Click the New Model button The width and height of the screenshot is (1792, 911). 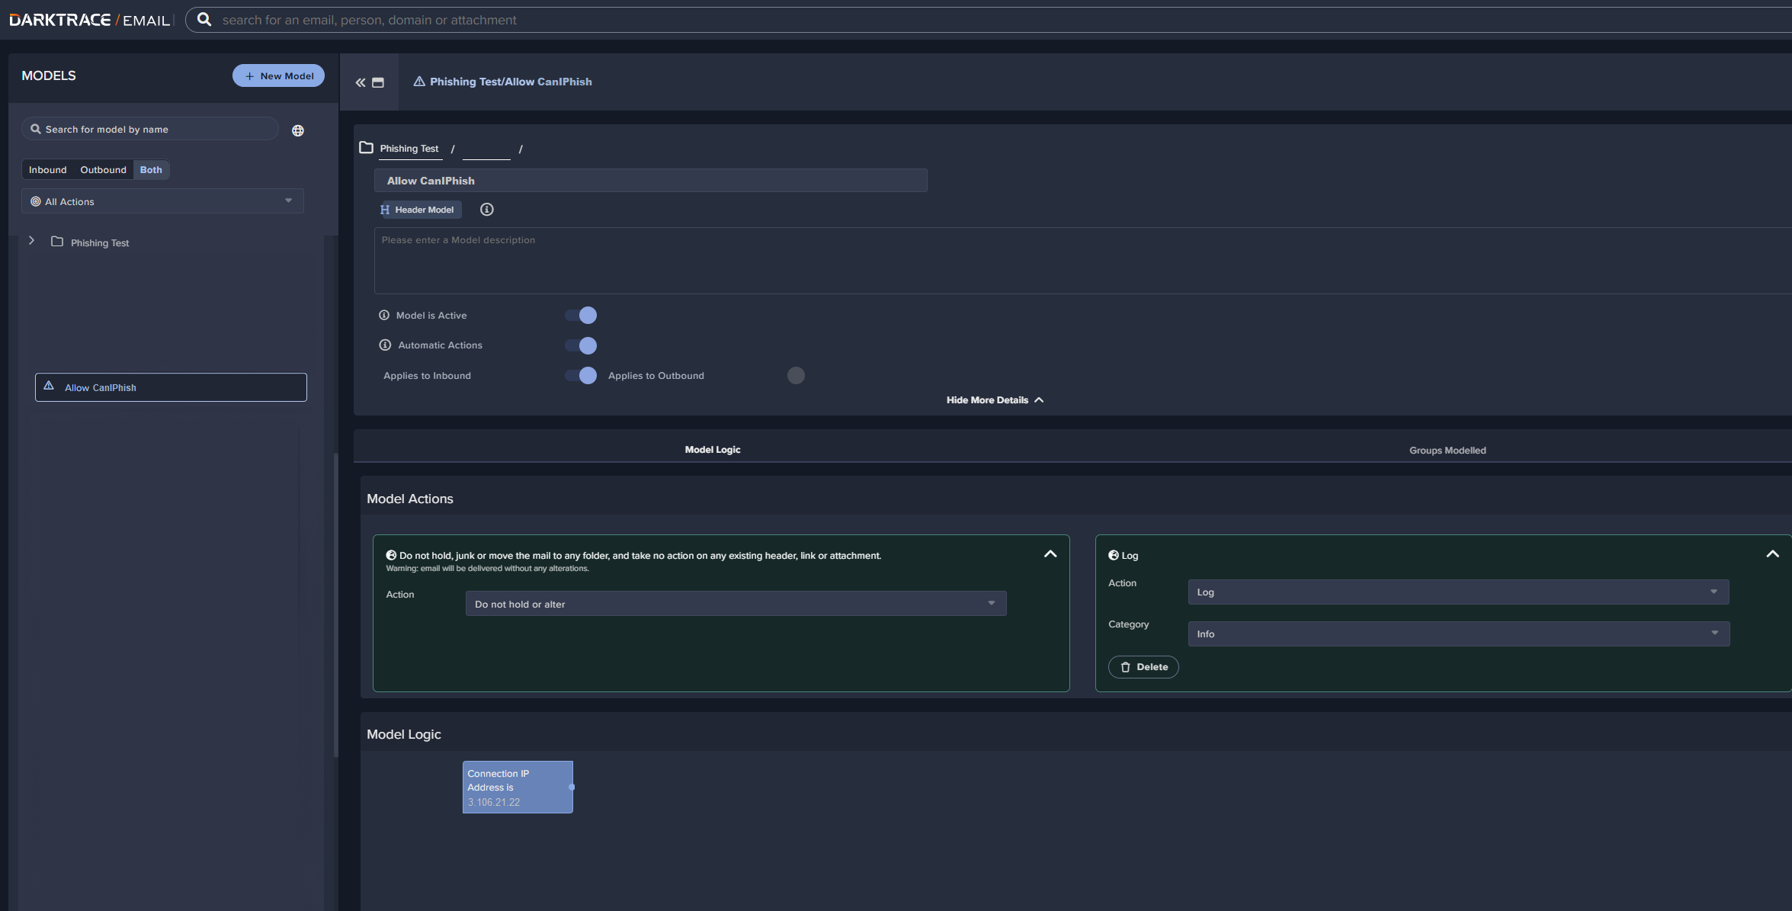pos(278,75)
